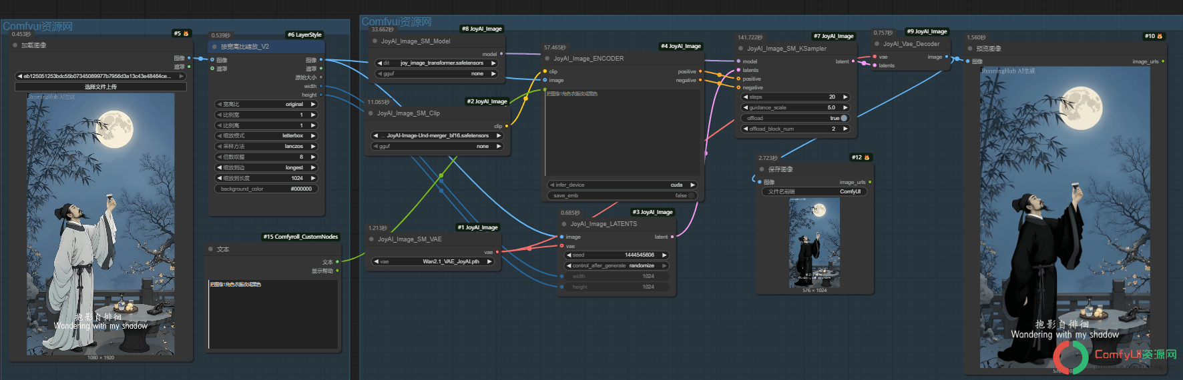The height and width of the screenshot is (380, 1183).
Task: Select the left Comfyui资源网 group title
Action: click(x=37, y=26)
